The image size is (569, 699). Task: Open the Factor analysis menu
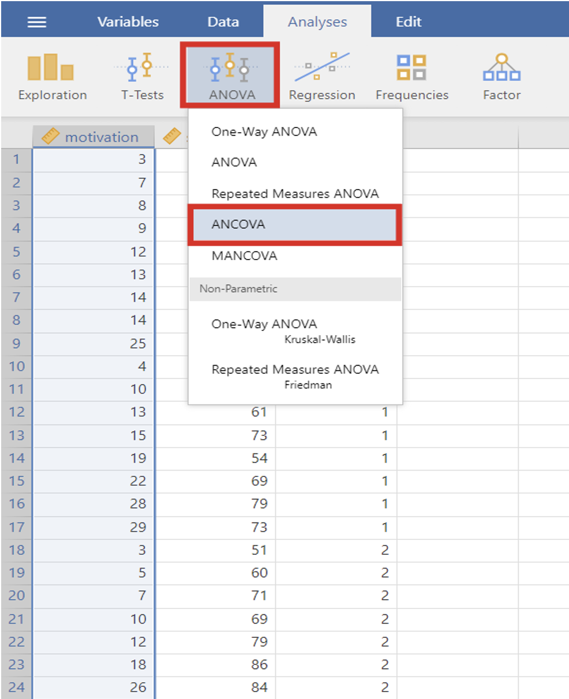point(501,76)
